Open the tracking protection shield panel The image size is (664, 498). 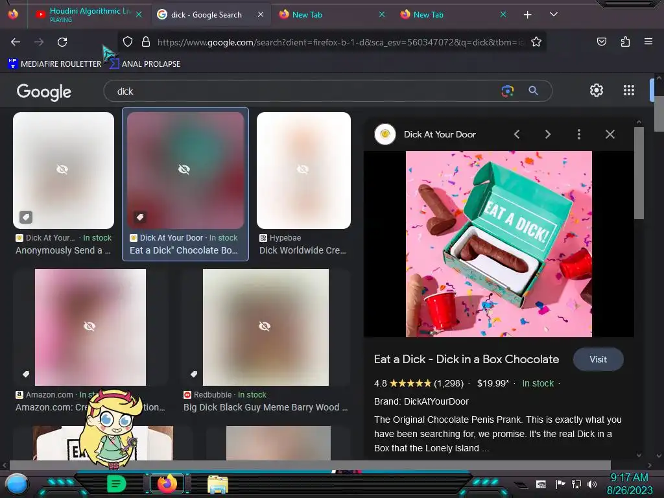click(x=128, y=41)
